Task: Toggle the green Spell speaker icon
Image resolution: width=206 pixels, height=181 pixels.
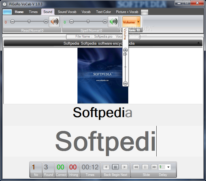Action: pos(113,21)
